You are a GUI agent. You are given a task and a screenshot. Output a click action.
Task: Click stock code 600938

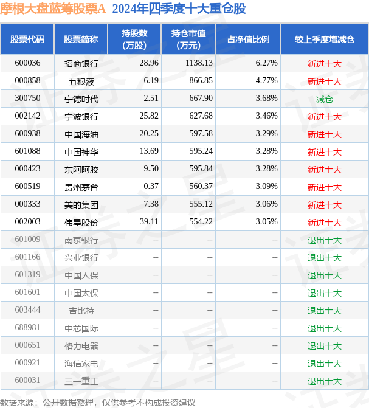click(x=27, y=134)
